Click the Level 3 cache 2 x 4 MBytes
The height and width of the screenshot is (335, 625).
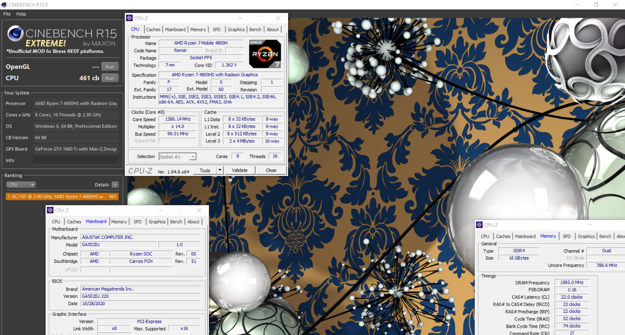click(x=242, y=141)
